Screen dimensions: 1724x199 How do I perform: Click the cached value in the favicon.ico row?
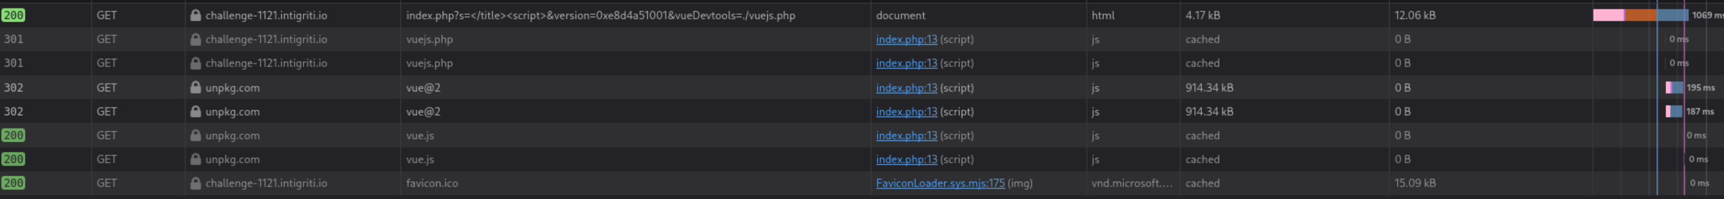[1203, 183]
